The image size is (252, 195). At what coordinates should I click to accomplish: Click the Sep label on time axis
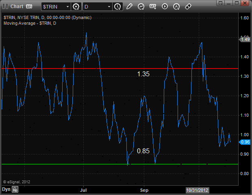pos(144,190)
